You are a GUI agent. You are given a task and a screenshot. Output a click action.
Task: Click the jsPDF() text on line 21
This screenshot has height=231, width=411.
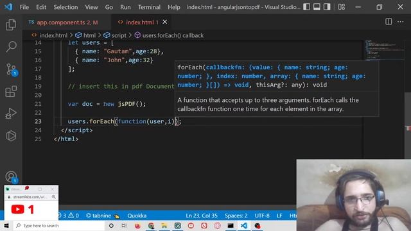[x=132, y=104]
